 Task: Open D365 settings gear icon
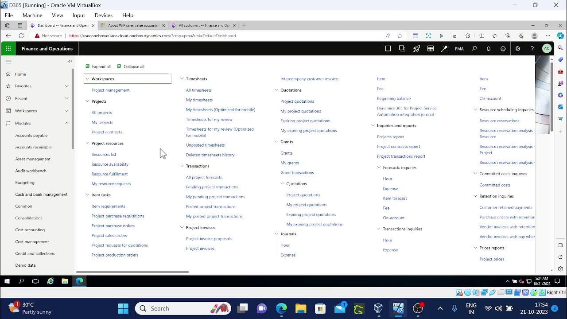pos(518,49)
